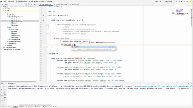Open the user account icon in the top toolbar
The width and height of the screenshot is (193, 108).
tap(156, 1)
